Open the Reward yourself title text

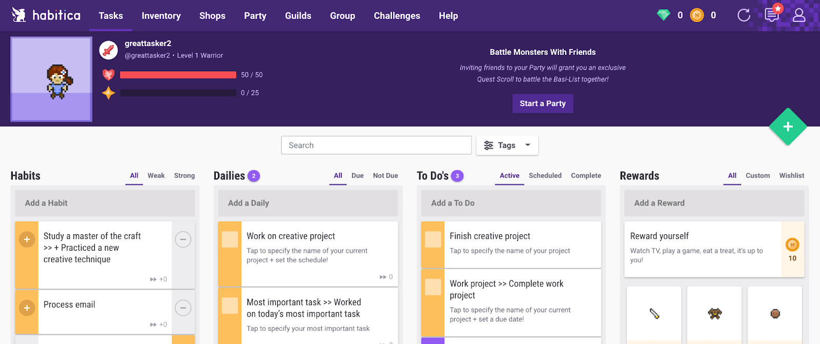click(660, 236)
